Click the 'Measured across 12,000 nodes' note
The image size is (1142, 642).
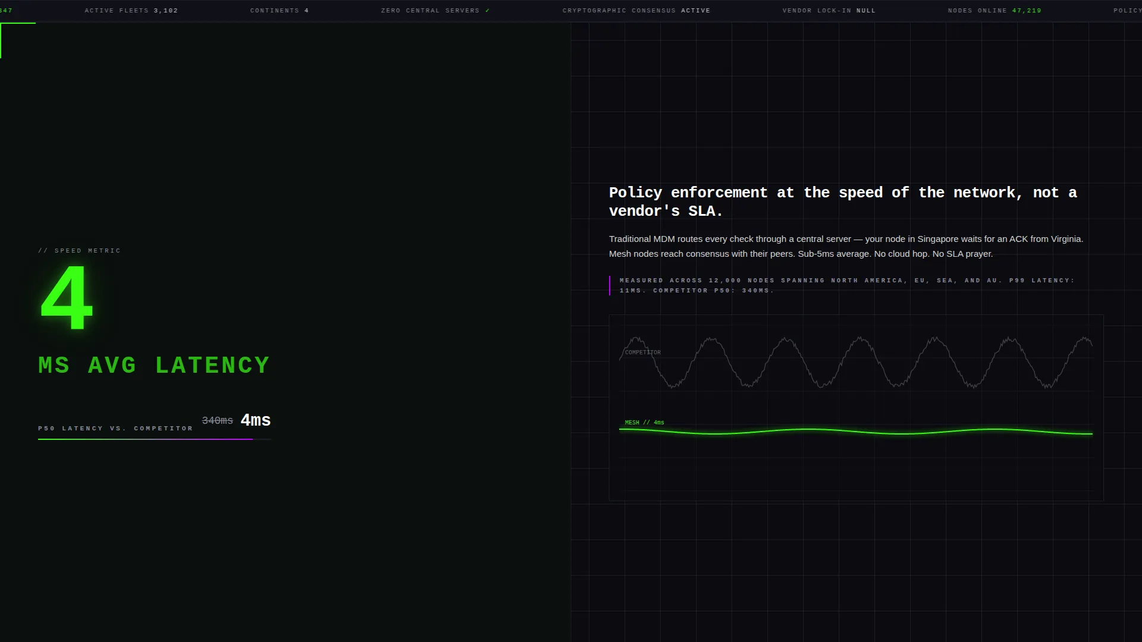click(847, 285)
